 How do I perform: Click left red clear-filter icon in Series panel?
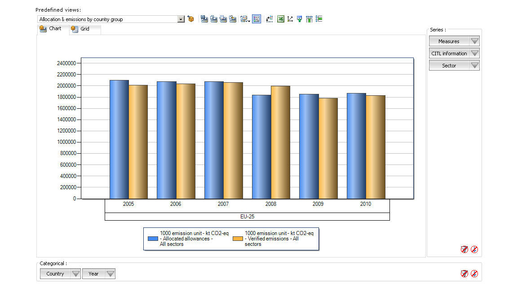tap(464, 249)
